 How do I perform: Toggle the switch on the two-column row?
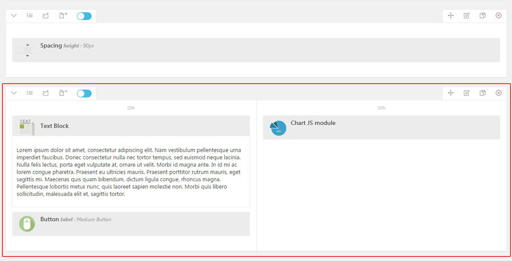coord(84,93)
